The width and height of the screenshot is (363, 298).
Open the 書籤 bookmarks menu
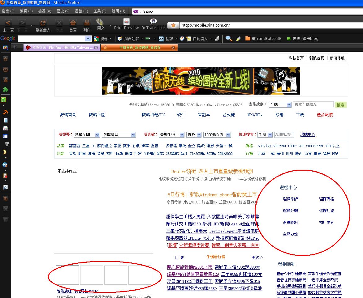click(x=81, y=11)
